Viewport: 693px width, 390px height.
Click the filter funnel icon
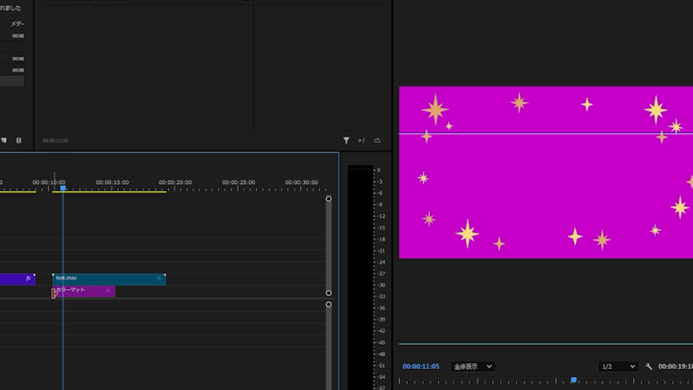346,140
